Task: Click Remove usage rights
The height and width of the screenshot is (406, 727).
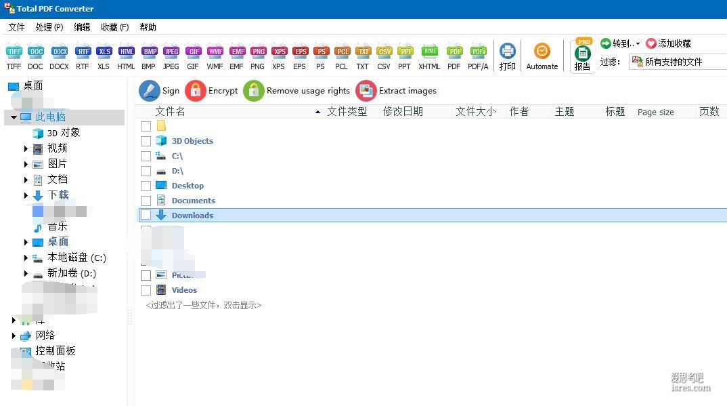Action: coord(296,91)
